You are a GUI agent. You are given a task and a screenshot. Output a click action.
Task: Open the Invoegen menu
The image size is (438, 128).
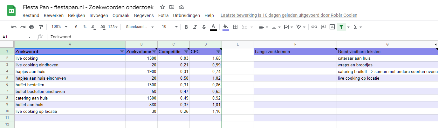[99, 15]
